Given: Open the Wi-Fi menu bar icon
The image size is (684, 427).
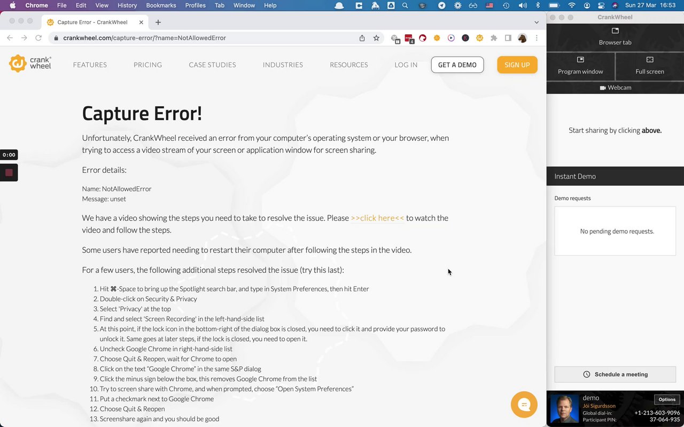Looking at the screenshot, I should pos(572,5).
